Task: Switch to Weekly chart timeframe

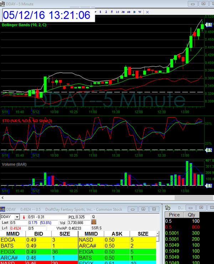Action: coord(140,12)
